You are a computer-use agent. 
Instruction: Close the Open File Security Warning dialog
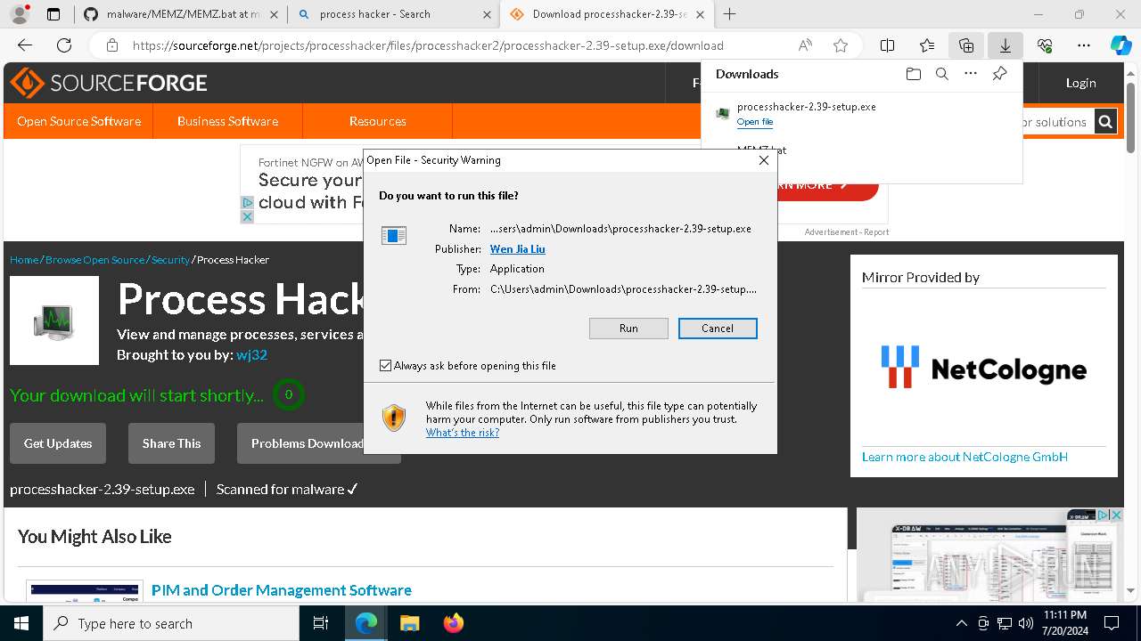tap(763, 160)
